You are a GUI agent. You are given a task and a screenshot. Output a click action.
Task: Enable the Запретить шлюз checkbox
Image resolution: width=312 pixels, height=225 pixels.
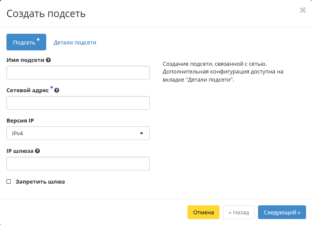pyautogui.click(x=9, y=181)
